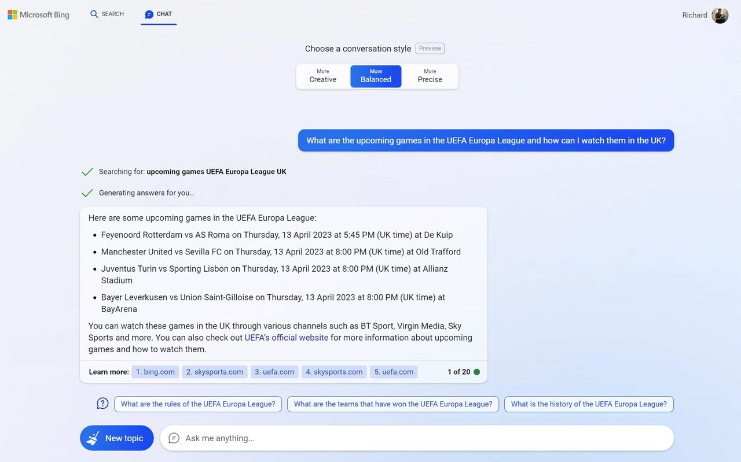Open source 3. uefa.com
Viewport: 741px width, 462px height.
point(274,372)
